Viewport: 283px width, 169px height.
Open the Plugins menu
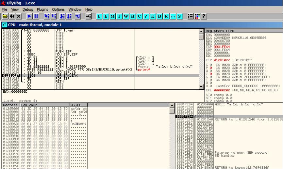42,9
